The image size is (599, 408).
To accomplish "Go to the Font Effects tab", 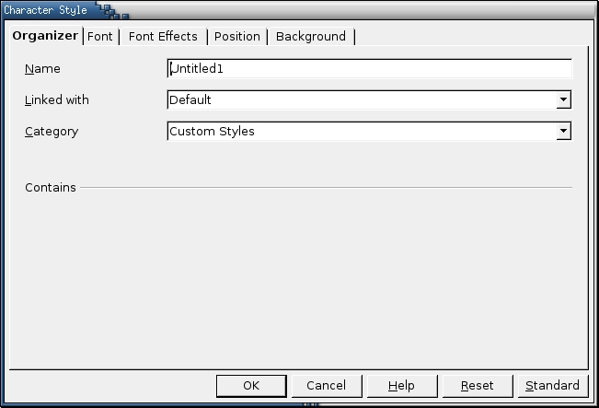I will [163, 37].
